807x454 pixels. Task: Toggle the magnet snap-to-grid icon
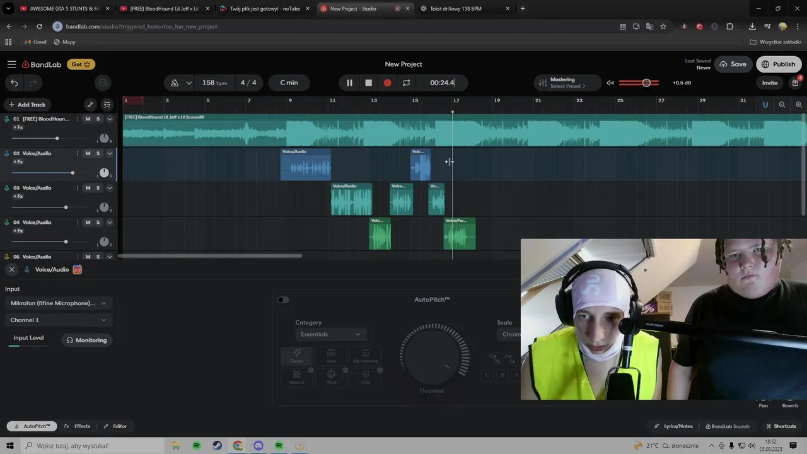coord(765,105)
